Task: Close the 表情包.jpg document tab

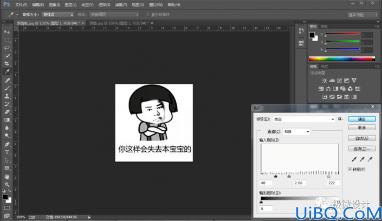Action: click(x=83, y=23)
